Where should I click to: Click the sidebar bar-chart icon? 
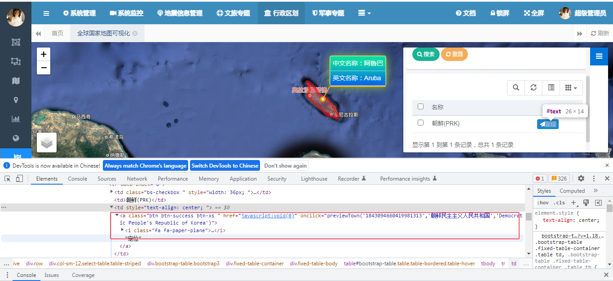(16, 119)
